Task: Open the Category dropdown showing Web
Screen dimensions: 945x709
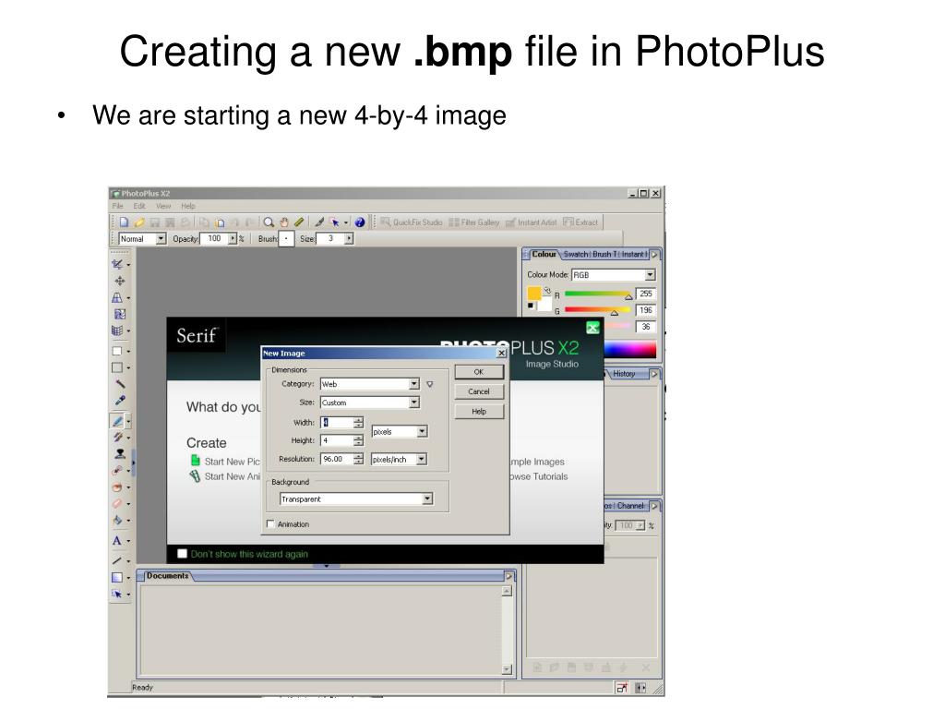Action: (370, 384)
